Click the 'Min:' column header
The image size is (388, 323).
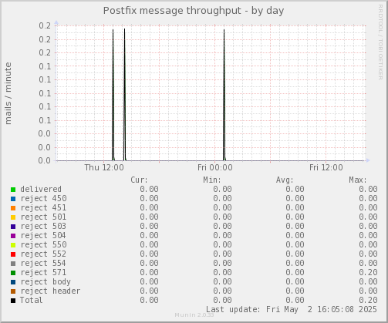[212, 180]
